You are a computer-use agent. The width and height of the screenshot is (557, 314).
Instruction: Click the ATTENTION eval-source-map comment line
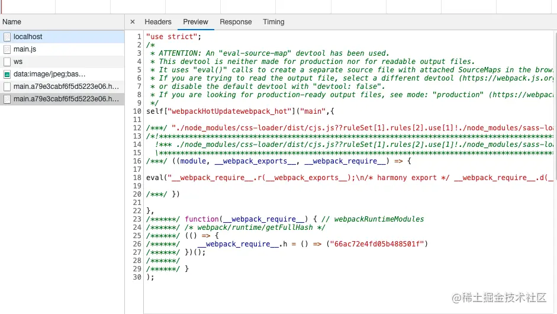(269, 53)
